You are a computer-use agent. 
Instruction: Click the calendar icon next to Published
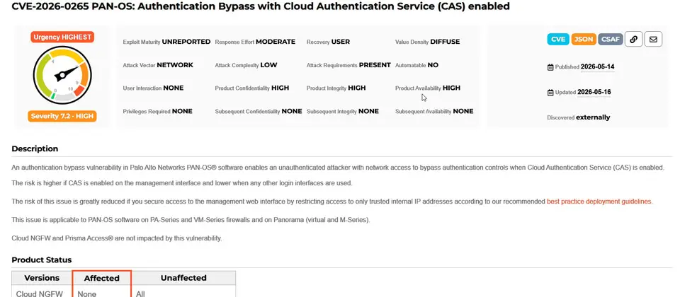coord(550,67)
